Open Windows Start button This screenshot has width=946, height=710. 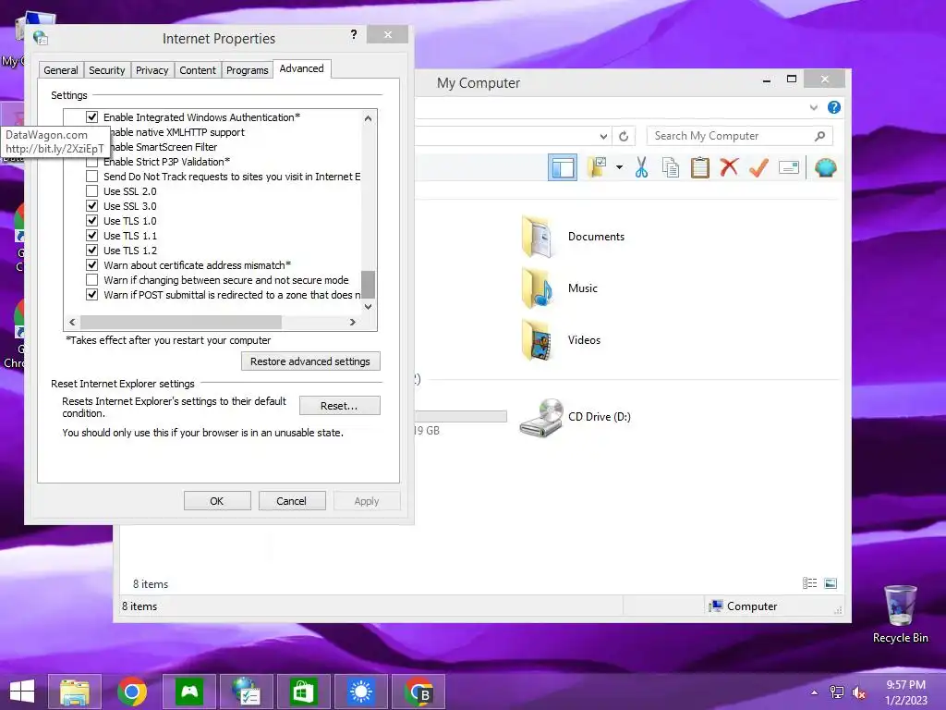22,692
